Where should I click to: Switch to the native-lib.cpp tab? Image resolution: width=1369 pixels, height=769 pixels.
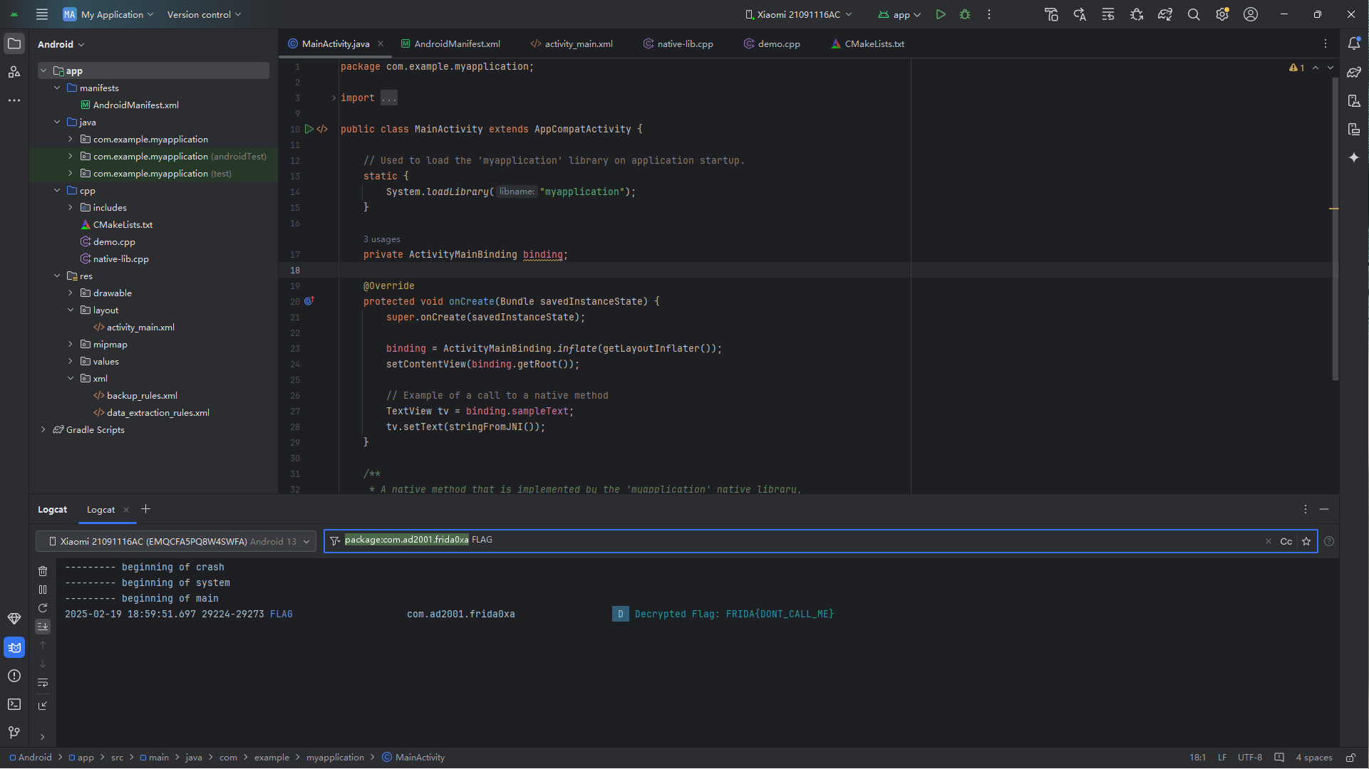678,44
